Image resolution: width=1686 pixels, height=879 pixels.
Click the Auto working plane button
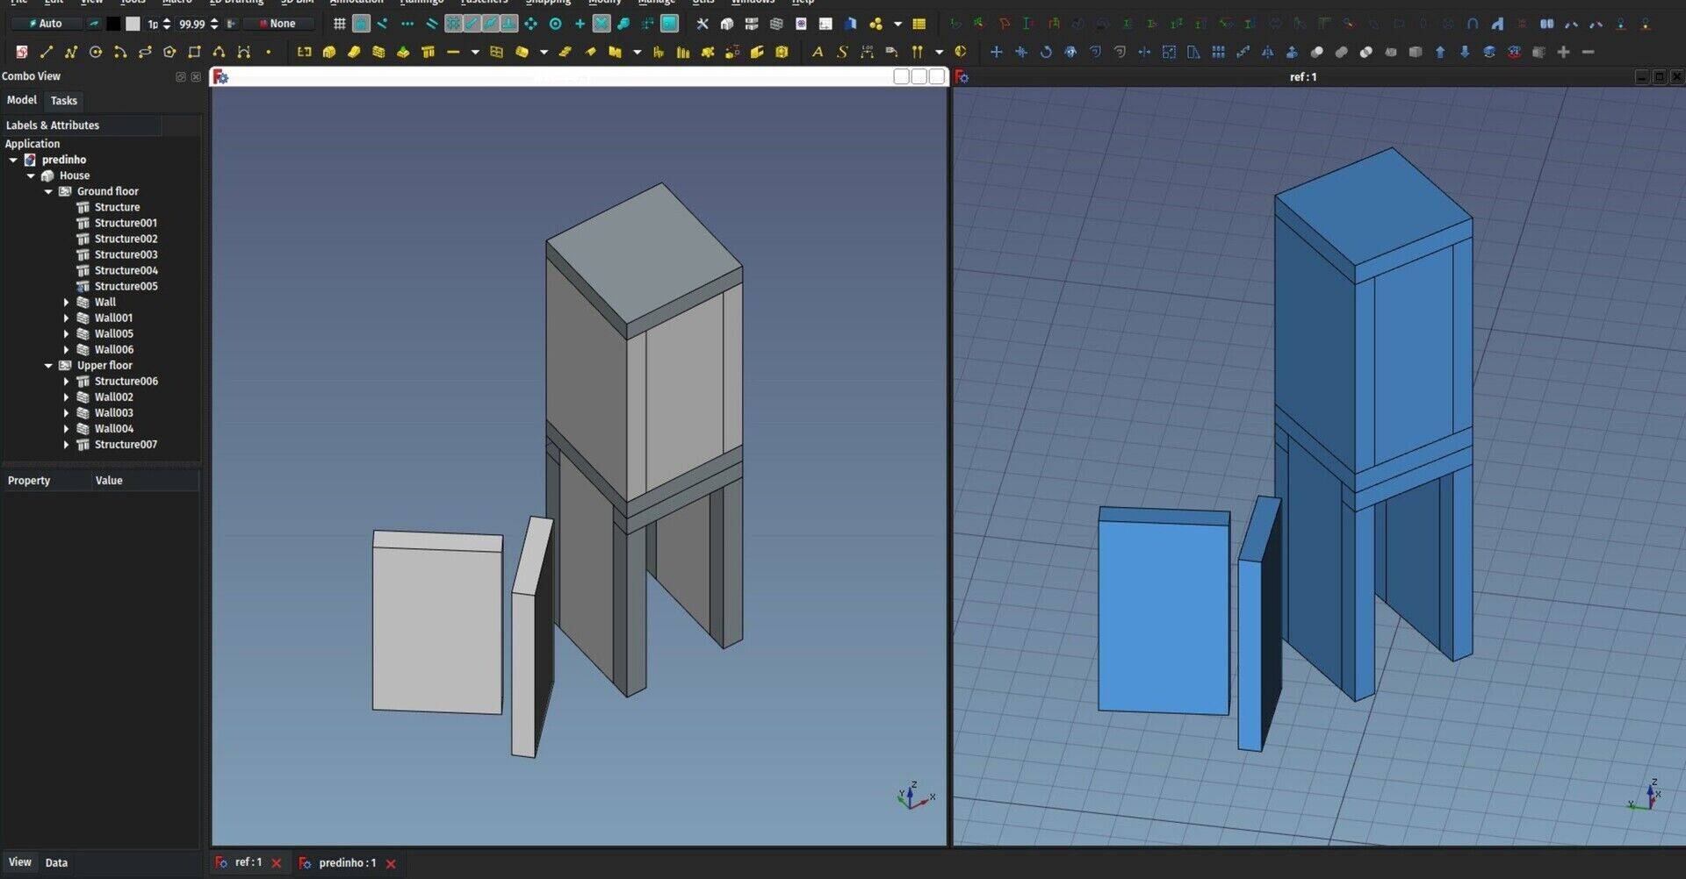[x=46, y=24]
